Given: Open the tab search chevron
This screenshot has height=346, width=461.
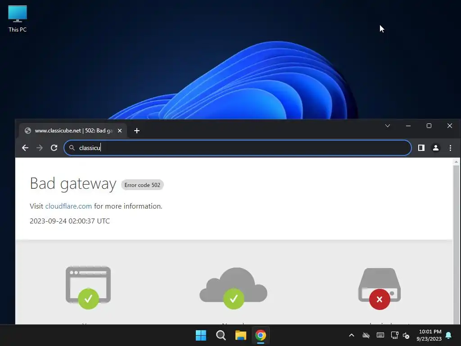Looking at the screenshot, I should click(388, 126).
